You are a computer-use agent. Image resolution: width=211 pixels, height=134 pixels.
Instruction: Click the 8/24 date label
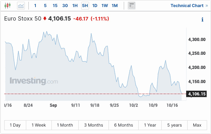28,105
